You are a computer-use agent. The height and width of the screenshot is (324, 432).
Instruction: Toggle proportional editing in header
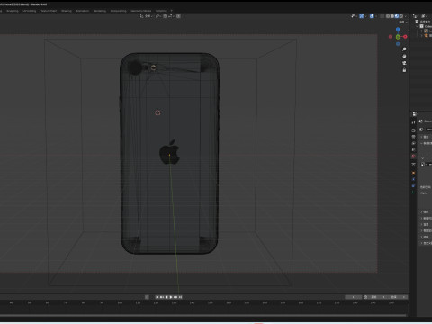click(x=178, y=16)
